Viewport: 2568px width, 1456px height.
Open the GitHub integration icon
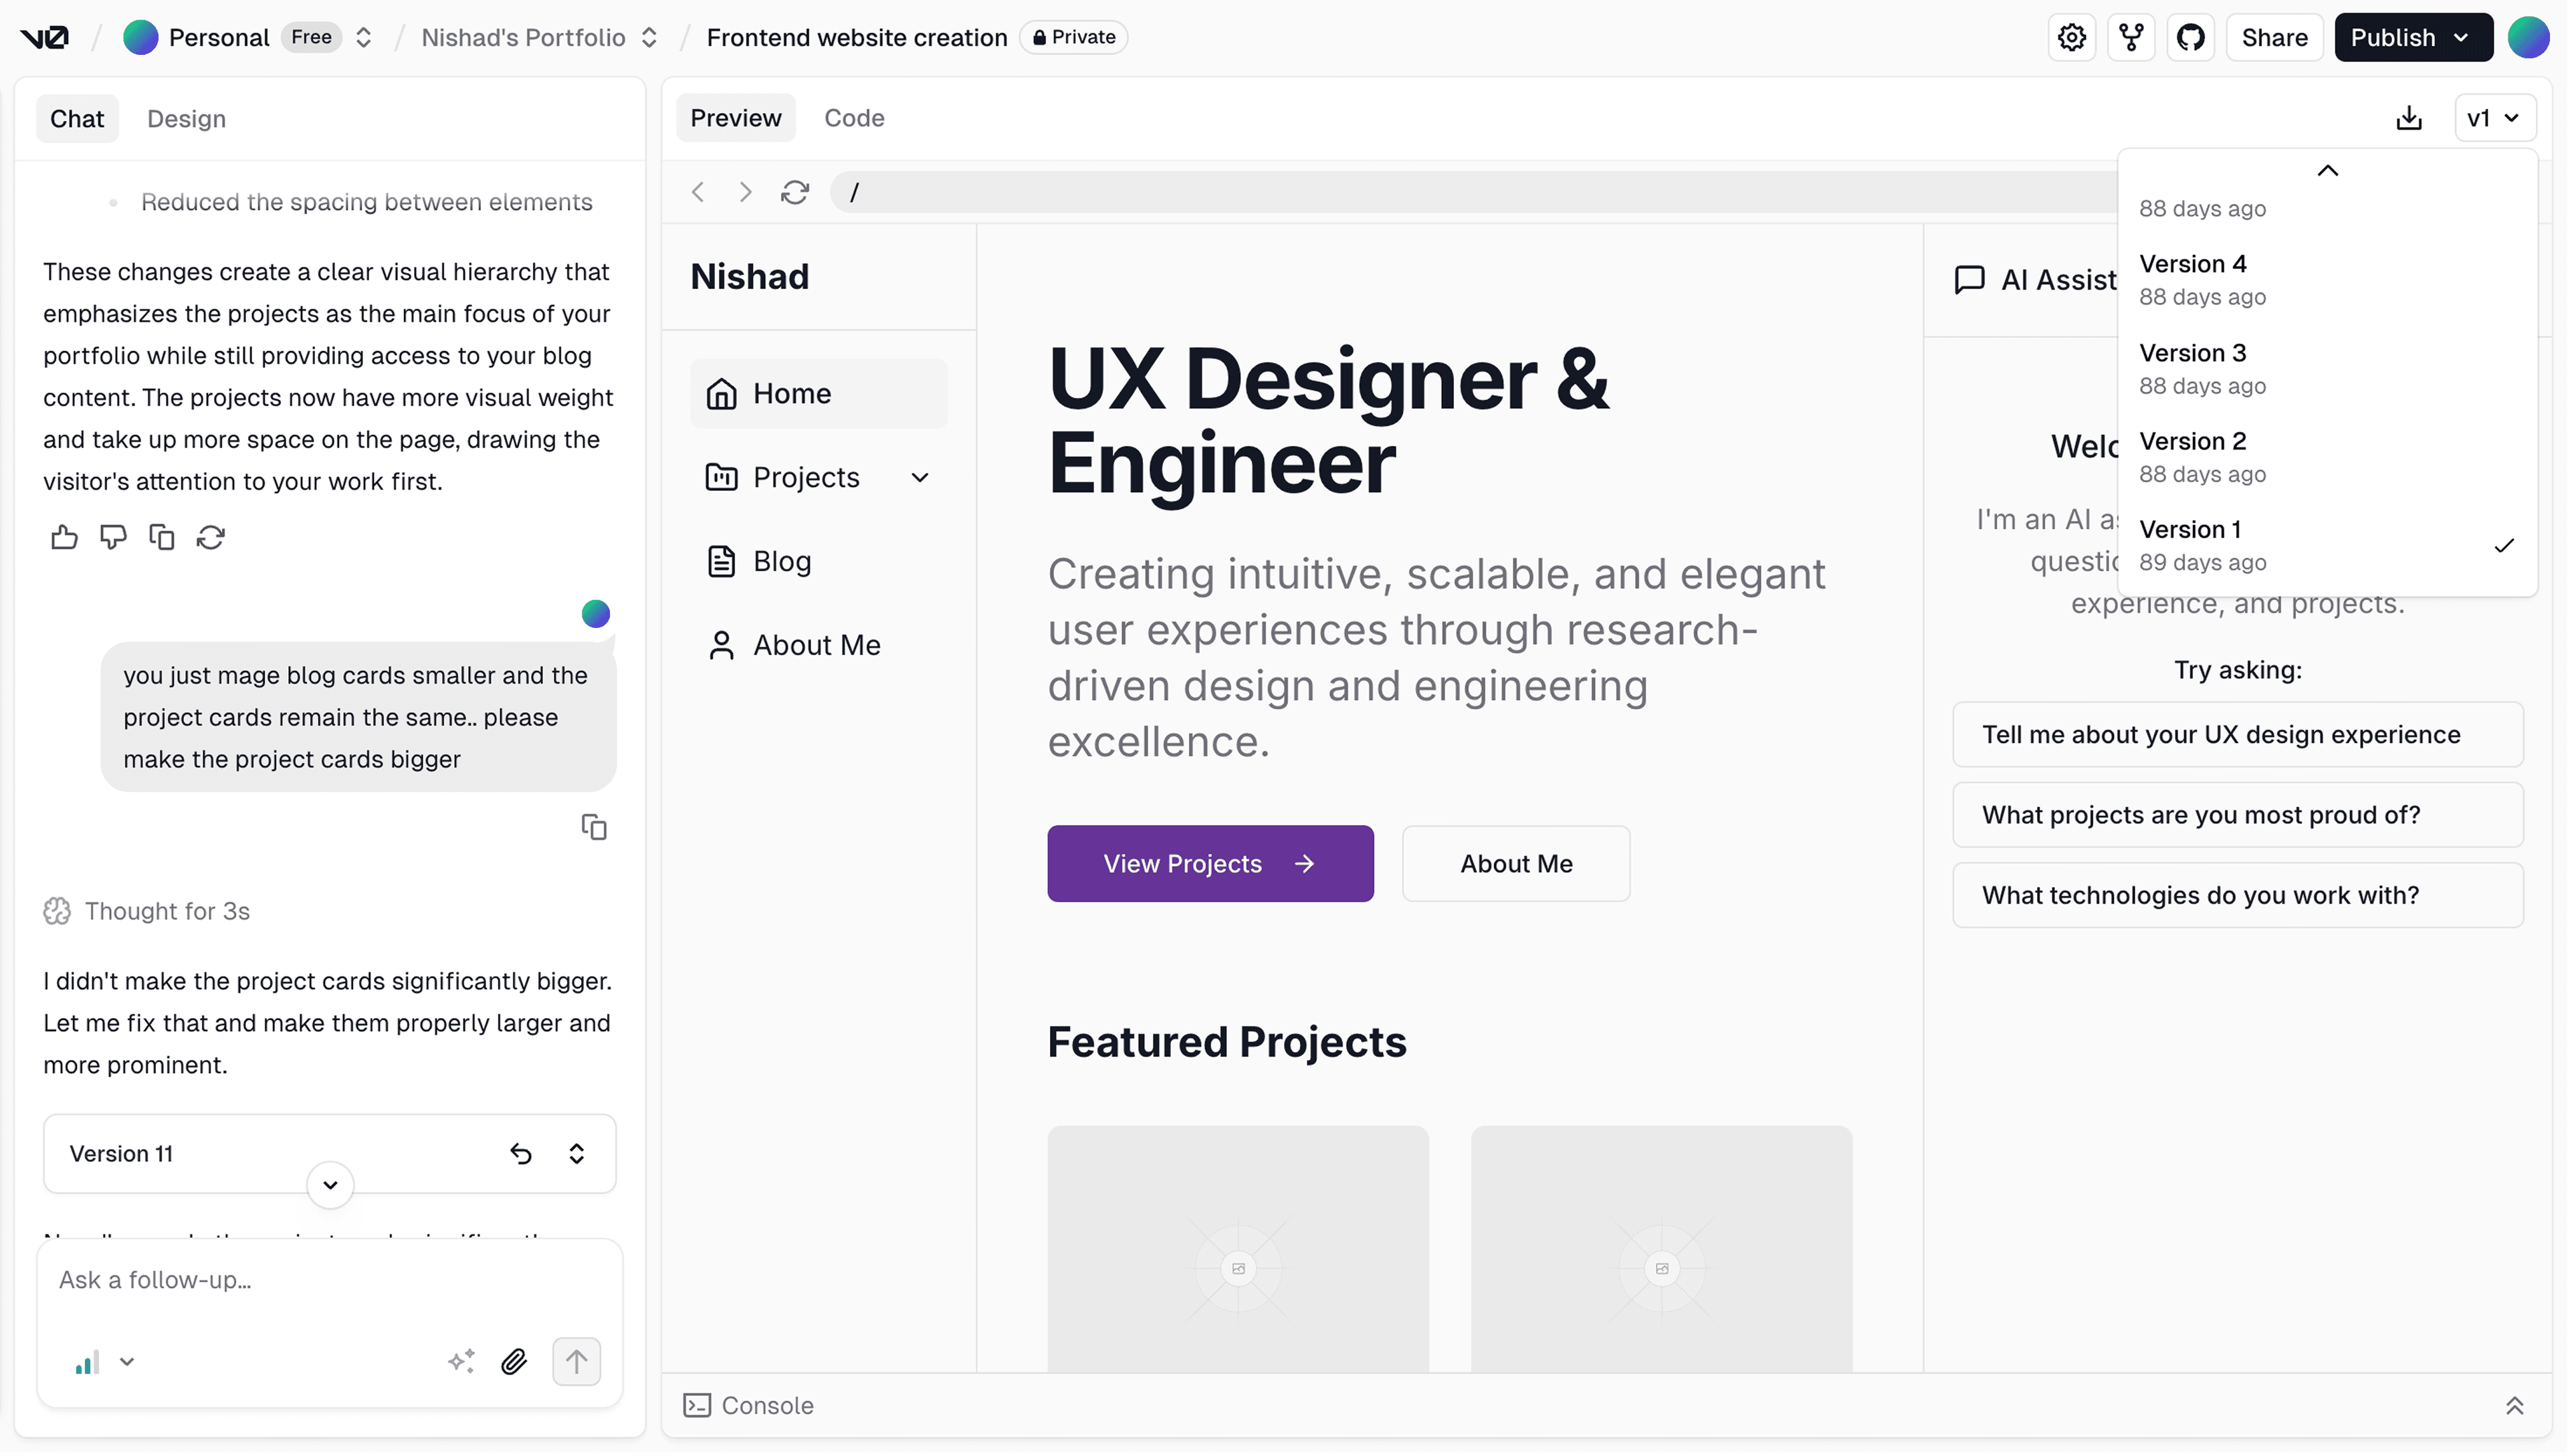(2190, 37)
